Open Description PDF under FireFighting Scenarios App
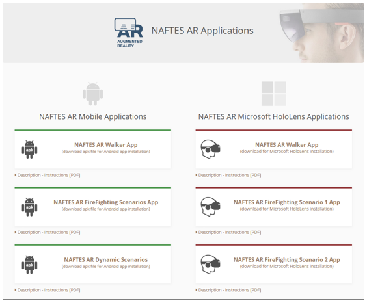367x303 pixels. (48, 232)
